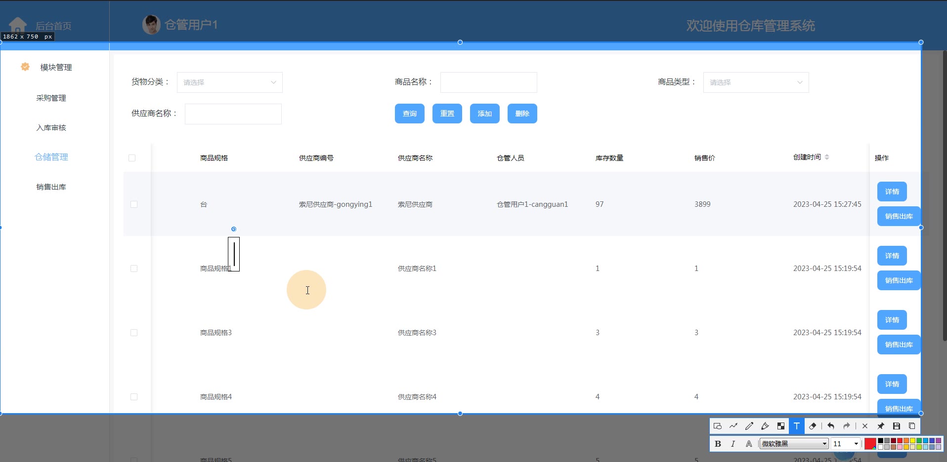Select the mosaic blur tool
The height and width of the screenshot is (462, 947).
point(781,426)
